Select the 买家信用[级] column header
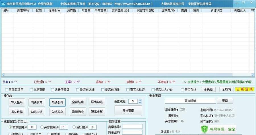 coord(146,11)
